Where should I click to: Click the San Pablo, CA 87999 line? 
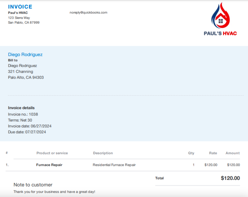coord(24,22)
